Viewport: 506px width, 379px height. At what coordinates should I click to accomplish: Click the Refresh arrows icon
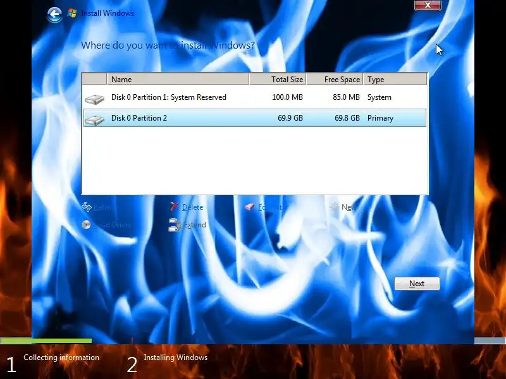[x=86, y=207]
